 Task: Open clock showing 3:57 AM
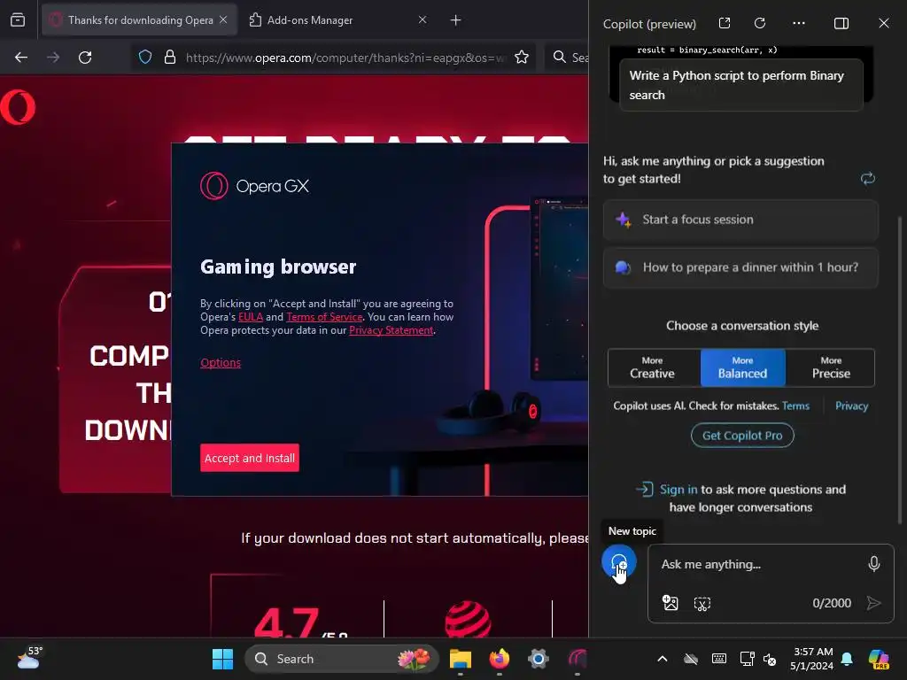[812, 659]
